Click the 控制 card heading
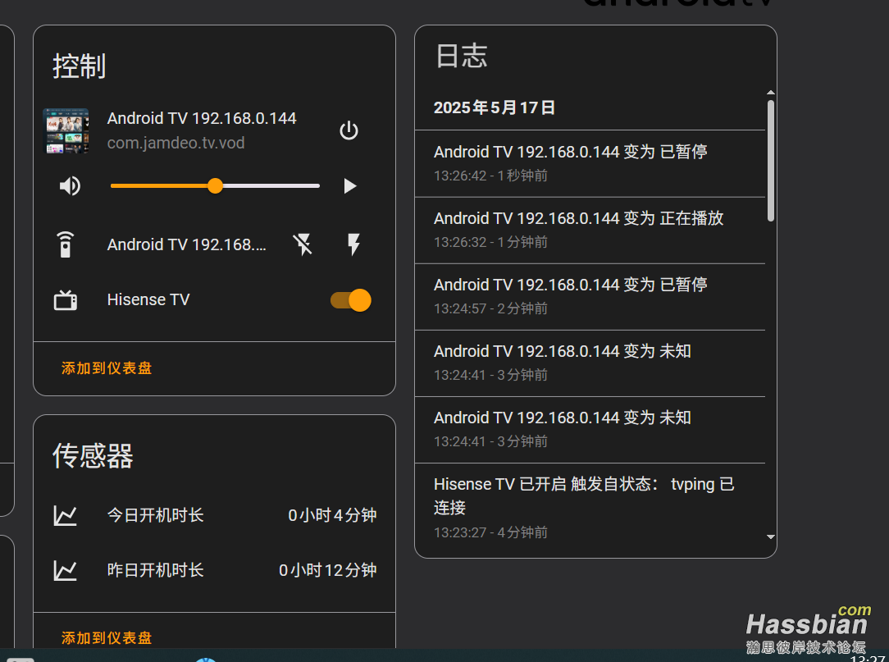889x662 pixels. 80,66
